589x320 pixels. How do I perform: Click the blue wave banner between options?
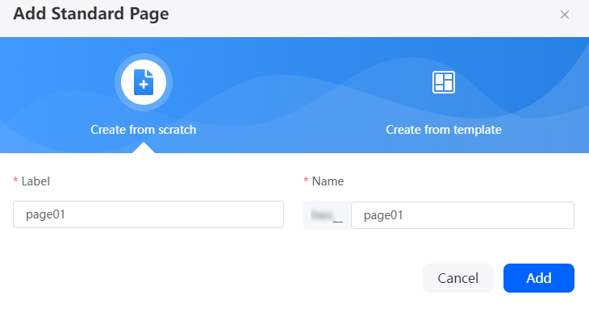point(293,95)
